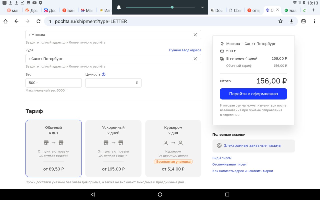Bookmark this page with the star icon
The height and width of the screenshot is (200, 320).
280,21
